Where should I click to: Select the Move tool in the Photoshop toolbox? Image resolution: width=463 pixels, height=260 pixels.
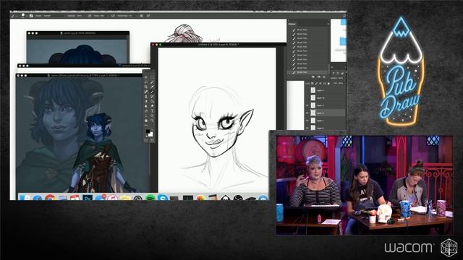146,77
